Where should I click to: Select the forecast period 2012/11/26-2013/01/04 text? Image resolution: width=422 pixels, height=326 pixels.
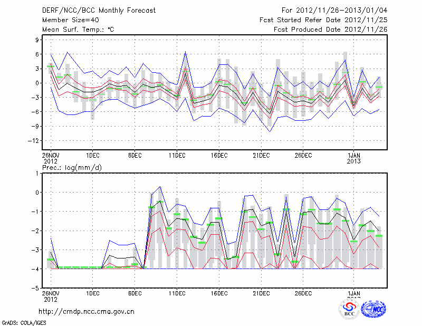[x=334, y=11]
